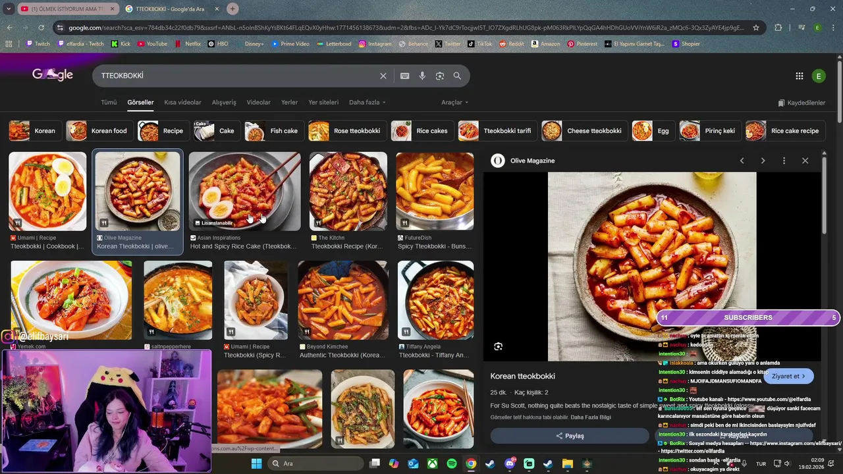
Task: Open the Instagram bookmark
Action: pos(375,44)
